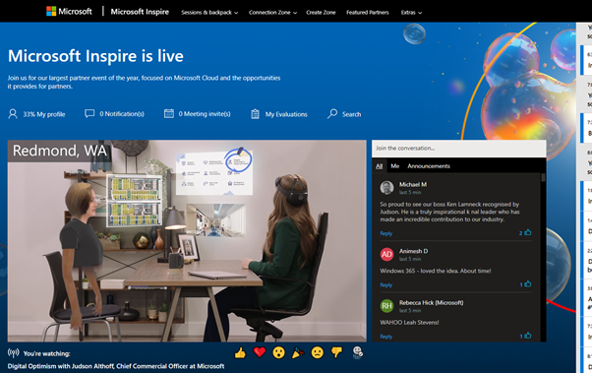Click the thumbs up reaction emoji

click(x=240, y=353)
